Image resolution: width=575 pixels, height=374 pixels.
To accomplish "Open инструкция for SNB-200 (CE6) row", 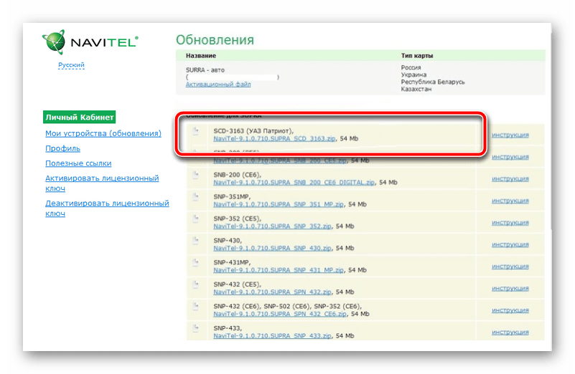I will [x=510, y=179].
